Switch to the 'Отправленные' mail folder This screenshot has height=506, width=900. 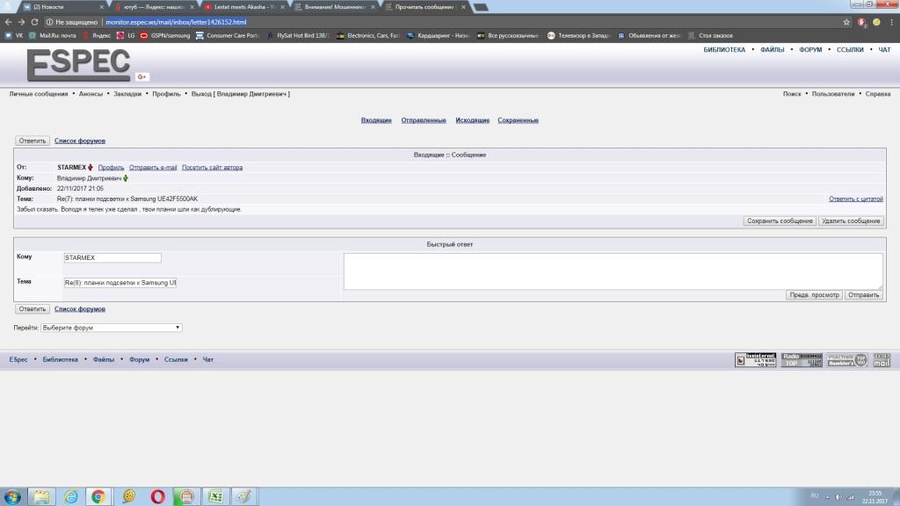pyautogui.click(x=424, y=120)
